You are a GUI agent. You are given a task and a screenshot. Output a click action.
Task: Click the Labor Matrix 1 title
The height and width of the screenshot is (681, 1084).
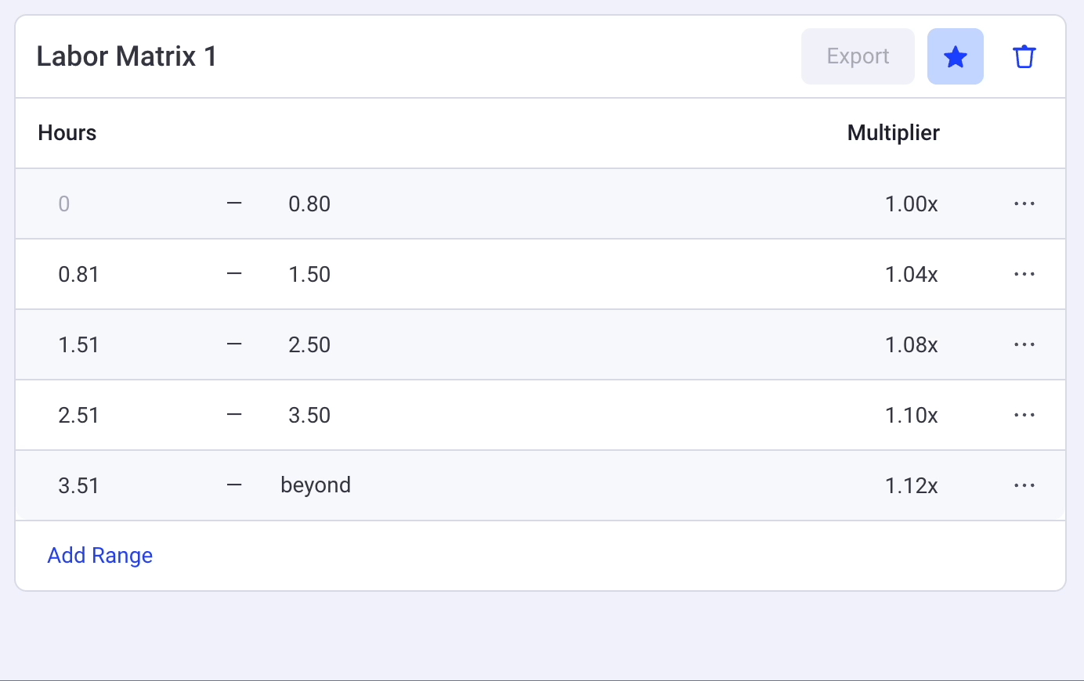click(128, 56)
